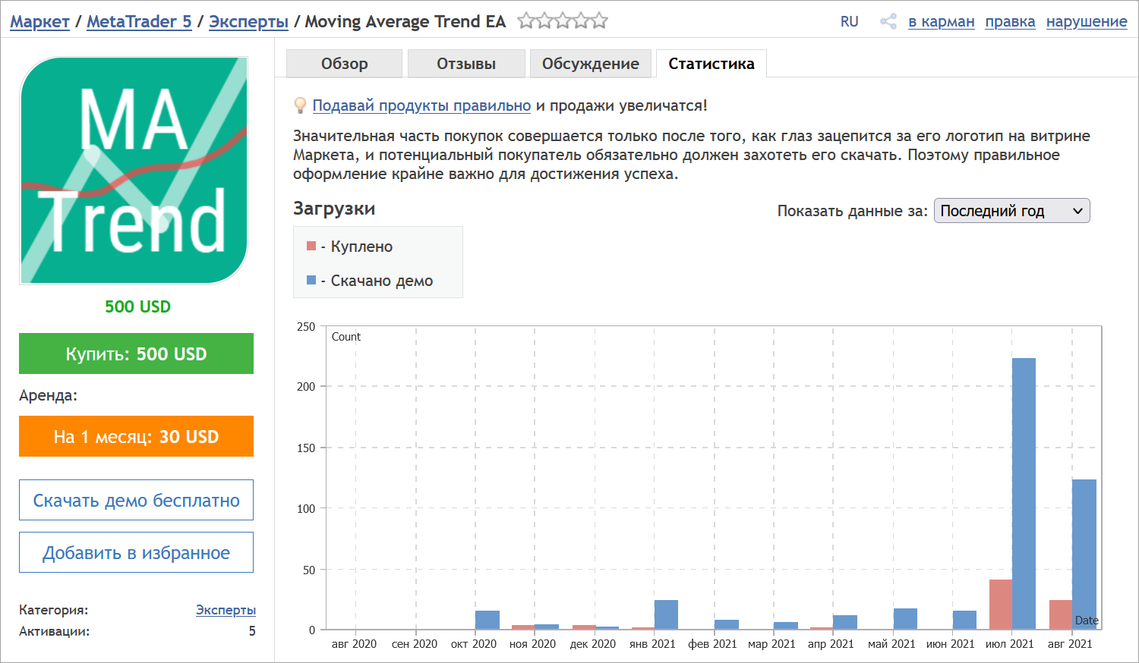Click the RU language link
Image resolution: width=1139 pixels, height=663 pixels.
click(849, 21)
